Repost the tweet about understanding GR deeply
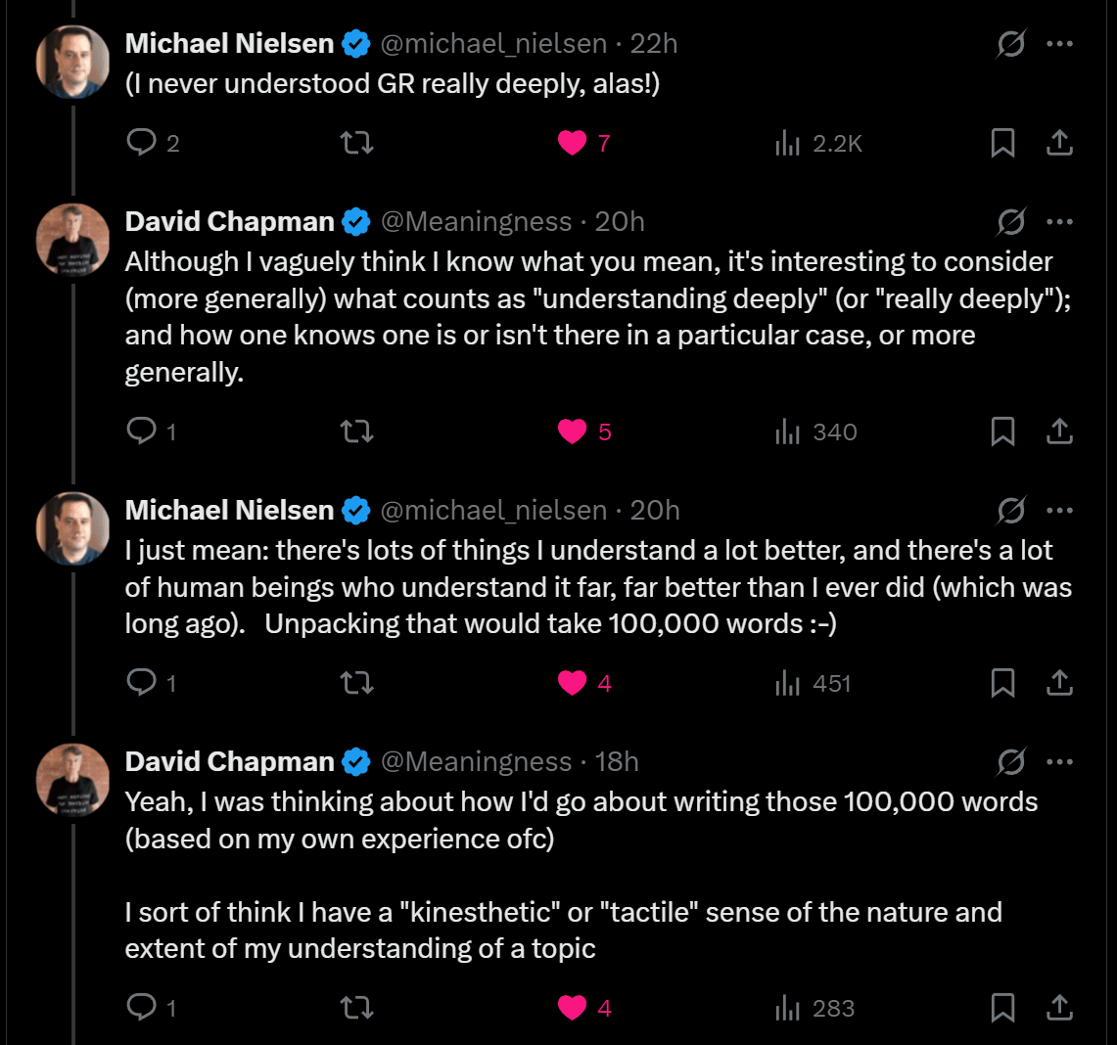The width and height of the screenshot is (1117, 1045). click(x=356, y=143)
